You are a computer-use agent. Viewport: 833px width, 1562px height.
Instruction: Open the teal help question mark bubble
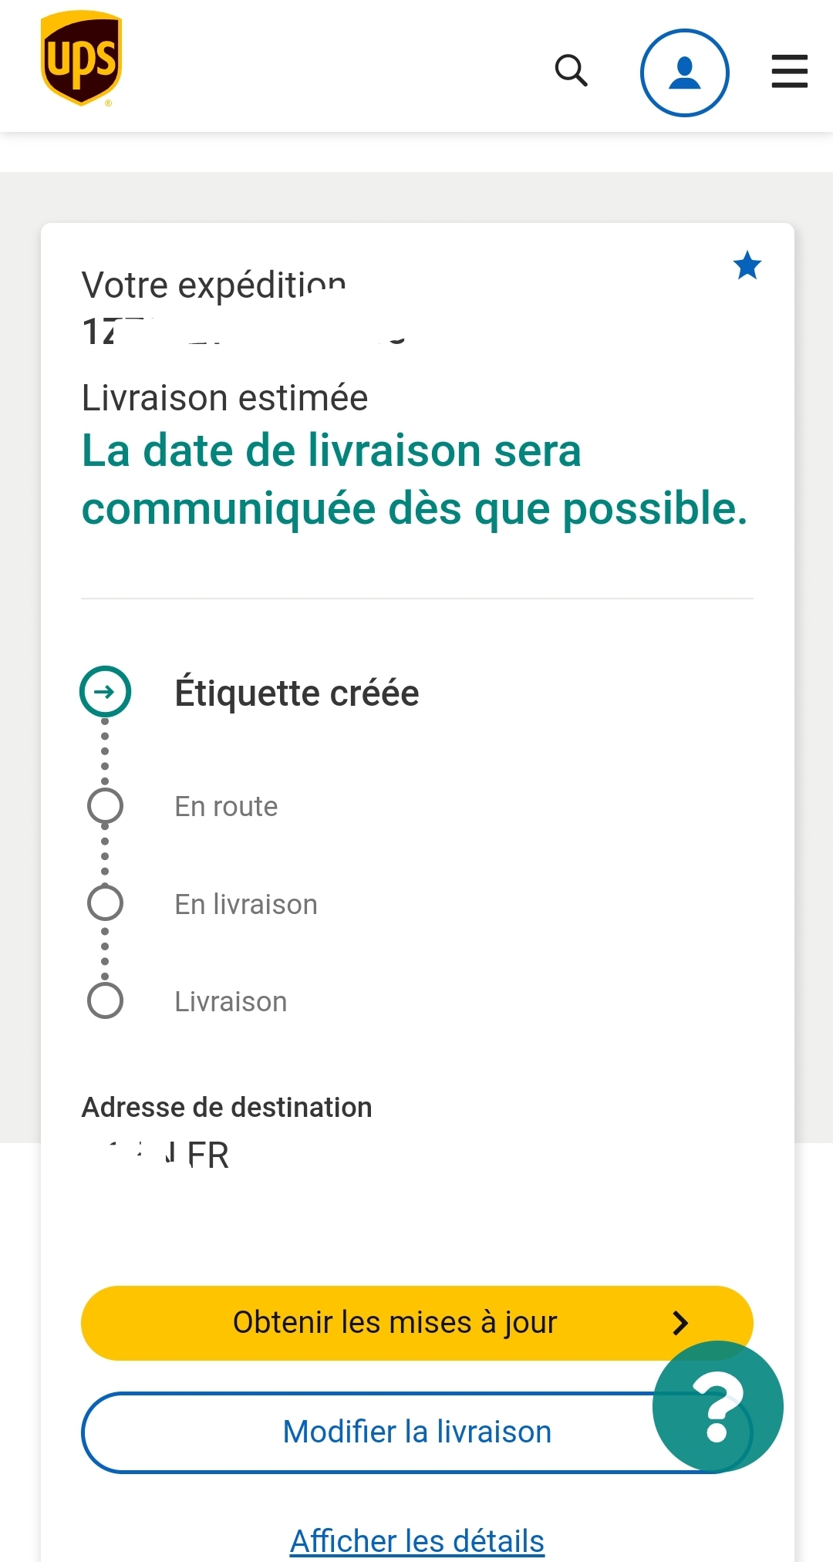click(x=717, y=1406)
